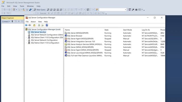The image size is (182, 102).
Task: Open the Help menu in Configuration Manager
Action: (x=46, y=22)
